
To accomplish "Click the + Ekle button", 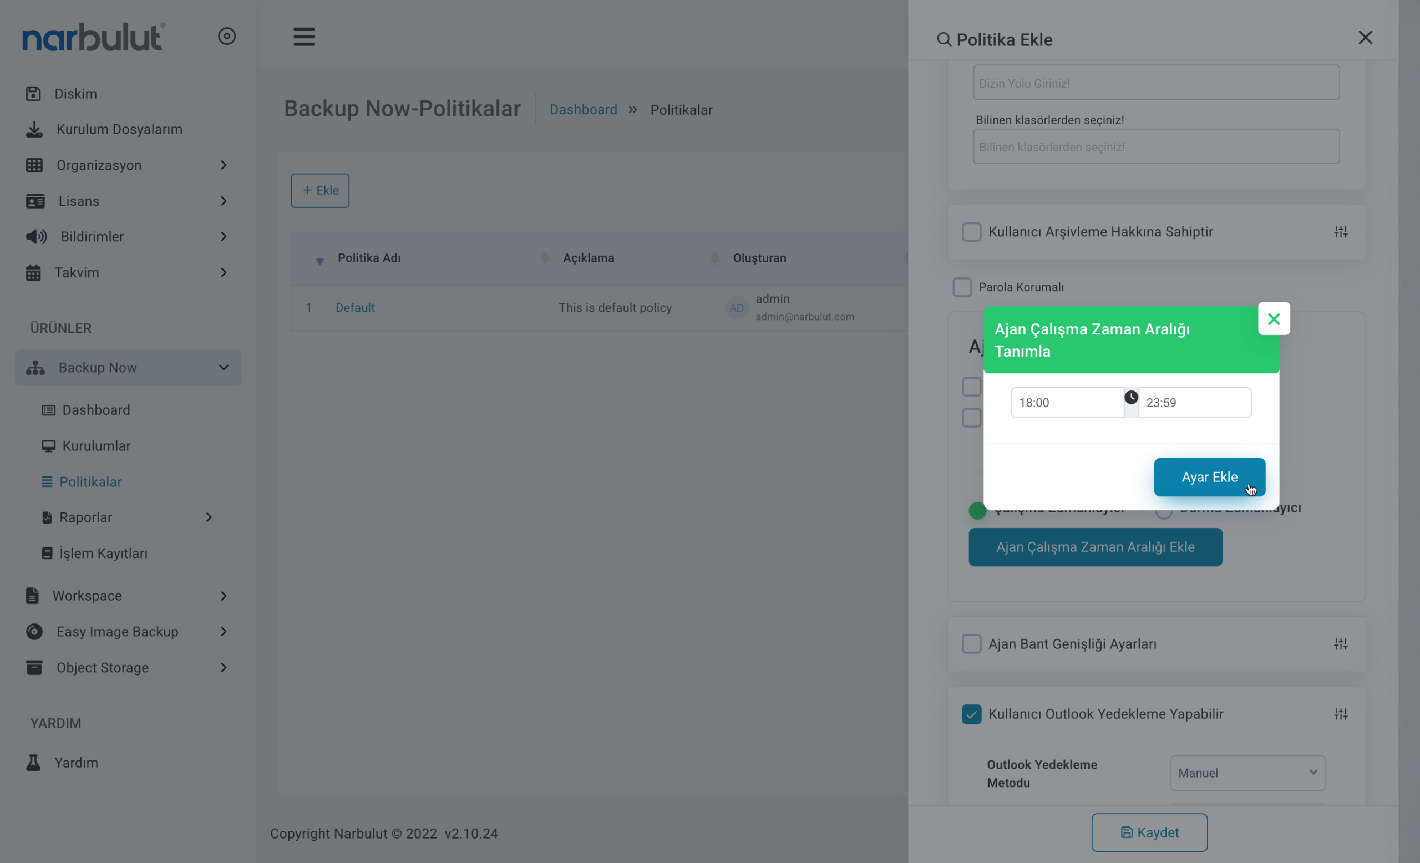I will pyautogui.click(x=320, y=190).
